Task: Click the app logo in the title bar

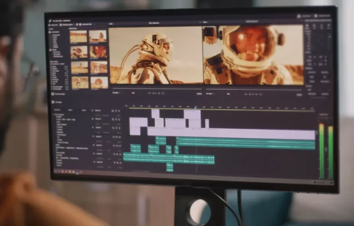Action: tap(50, 21)
